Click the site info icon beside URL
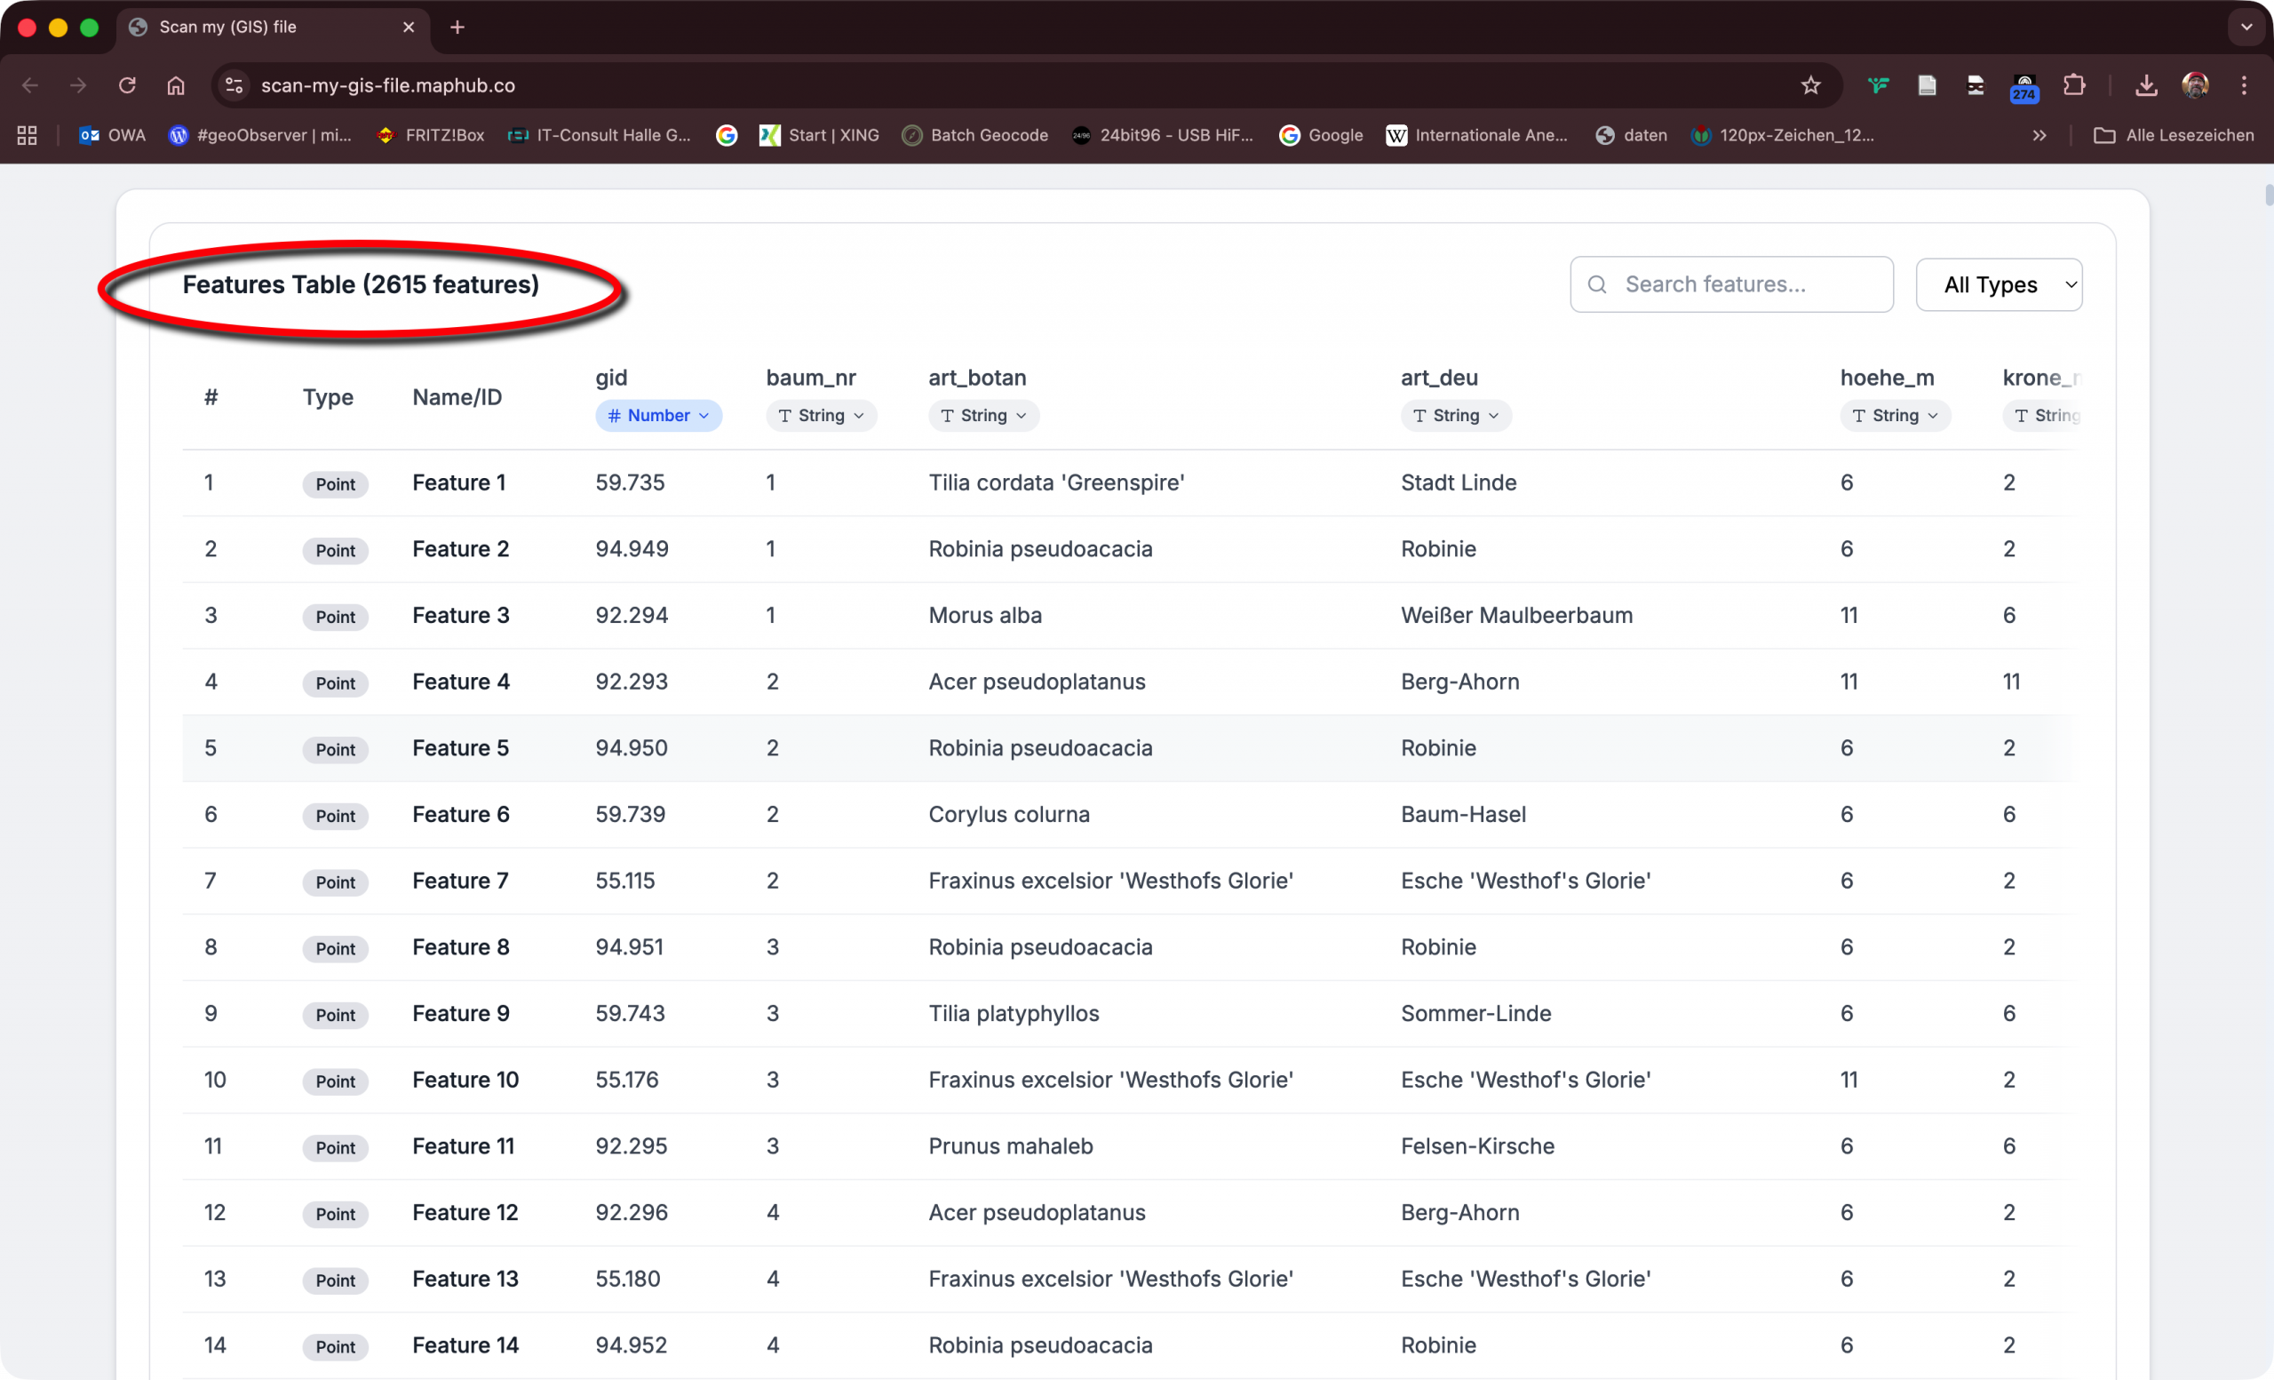This screenshot has height=1380, width=2274. tap(235, 85)
